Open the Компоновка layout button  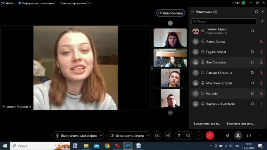pyautogui.click(x=171, y=13)
